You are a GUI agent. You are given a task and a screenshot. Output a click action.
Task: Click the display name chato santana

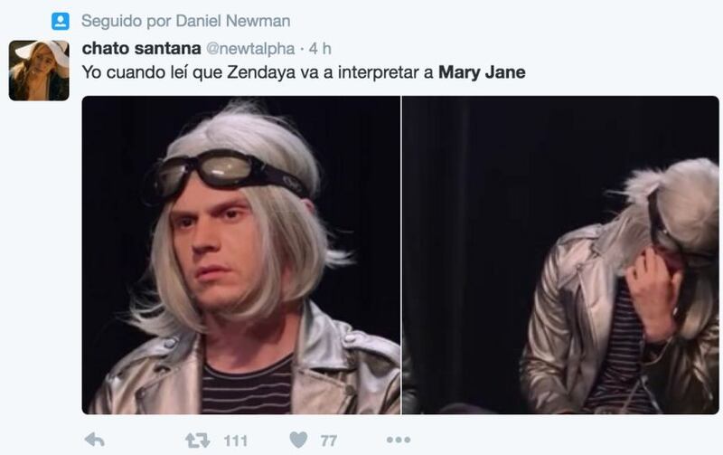142,49
